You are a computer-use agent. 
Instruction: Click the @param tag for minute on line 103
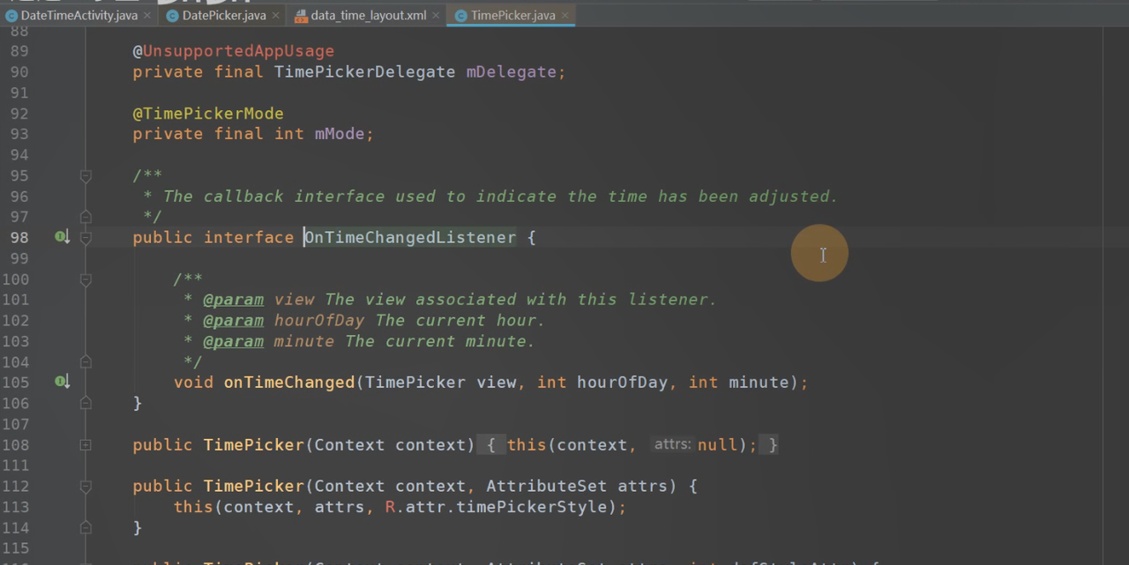[x=234, y=341]
